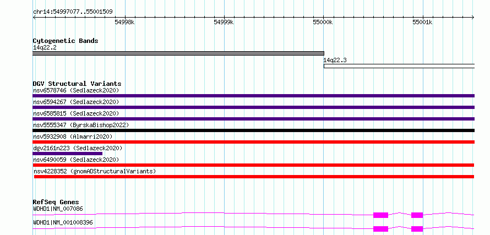Select the 14q22.2 band label
This screenshot has width=490, height=235.
(x=45, y=48)
